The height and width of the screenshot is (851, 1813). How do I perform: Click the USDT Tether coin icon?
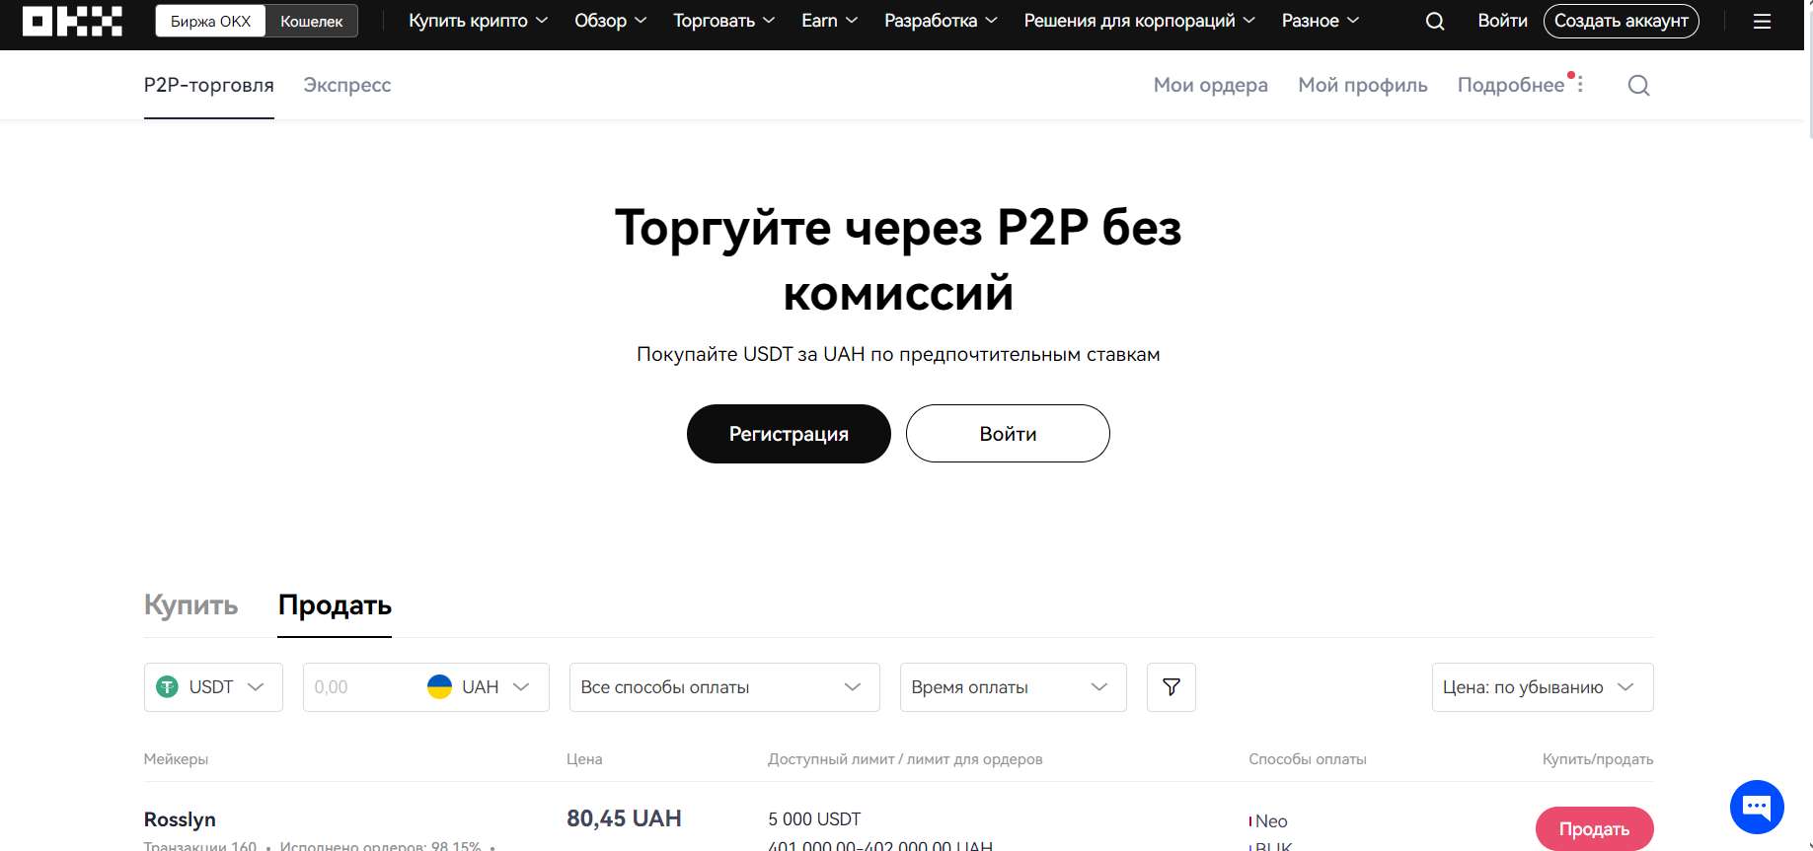[168, 687]
